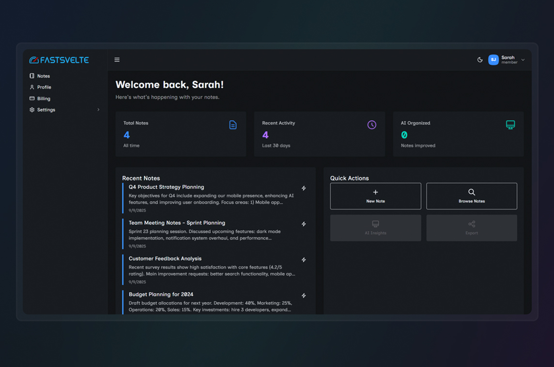Open the SJ user avatar
Image resolution: width=554 pixels, height=367 pixels.
(x=493, y=60)
